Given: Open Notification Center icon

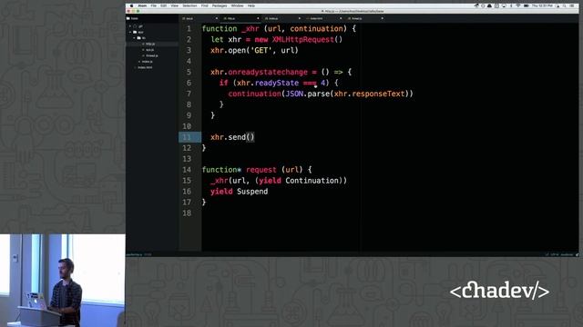Looking at the screenshot, I should click(572, 6).
